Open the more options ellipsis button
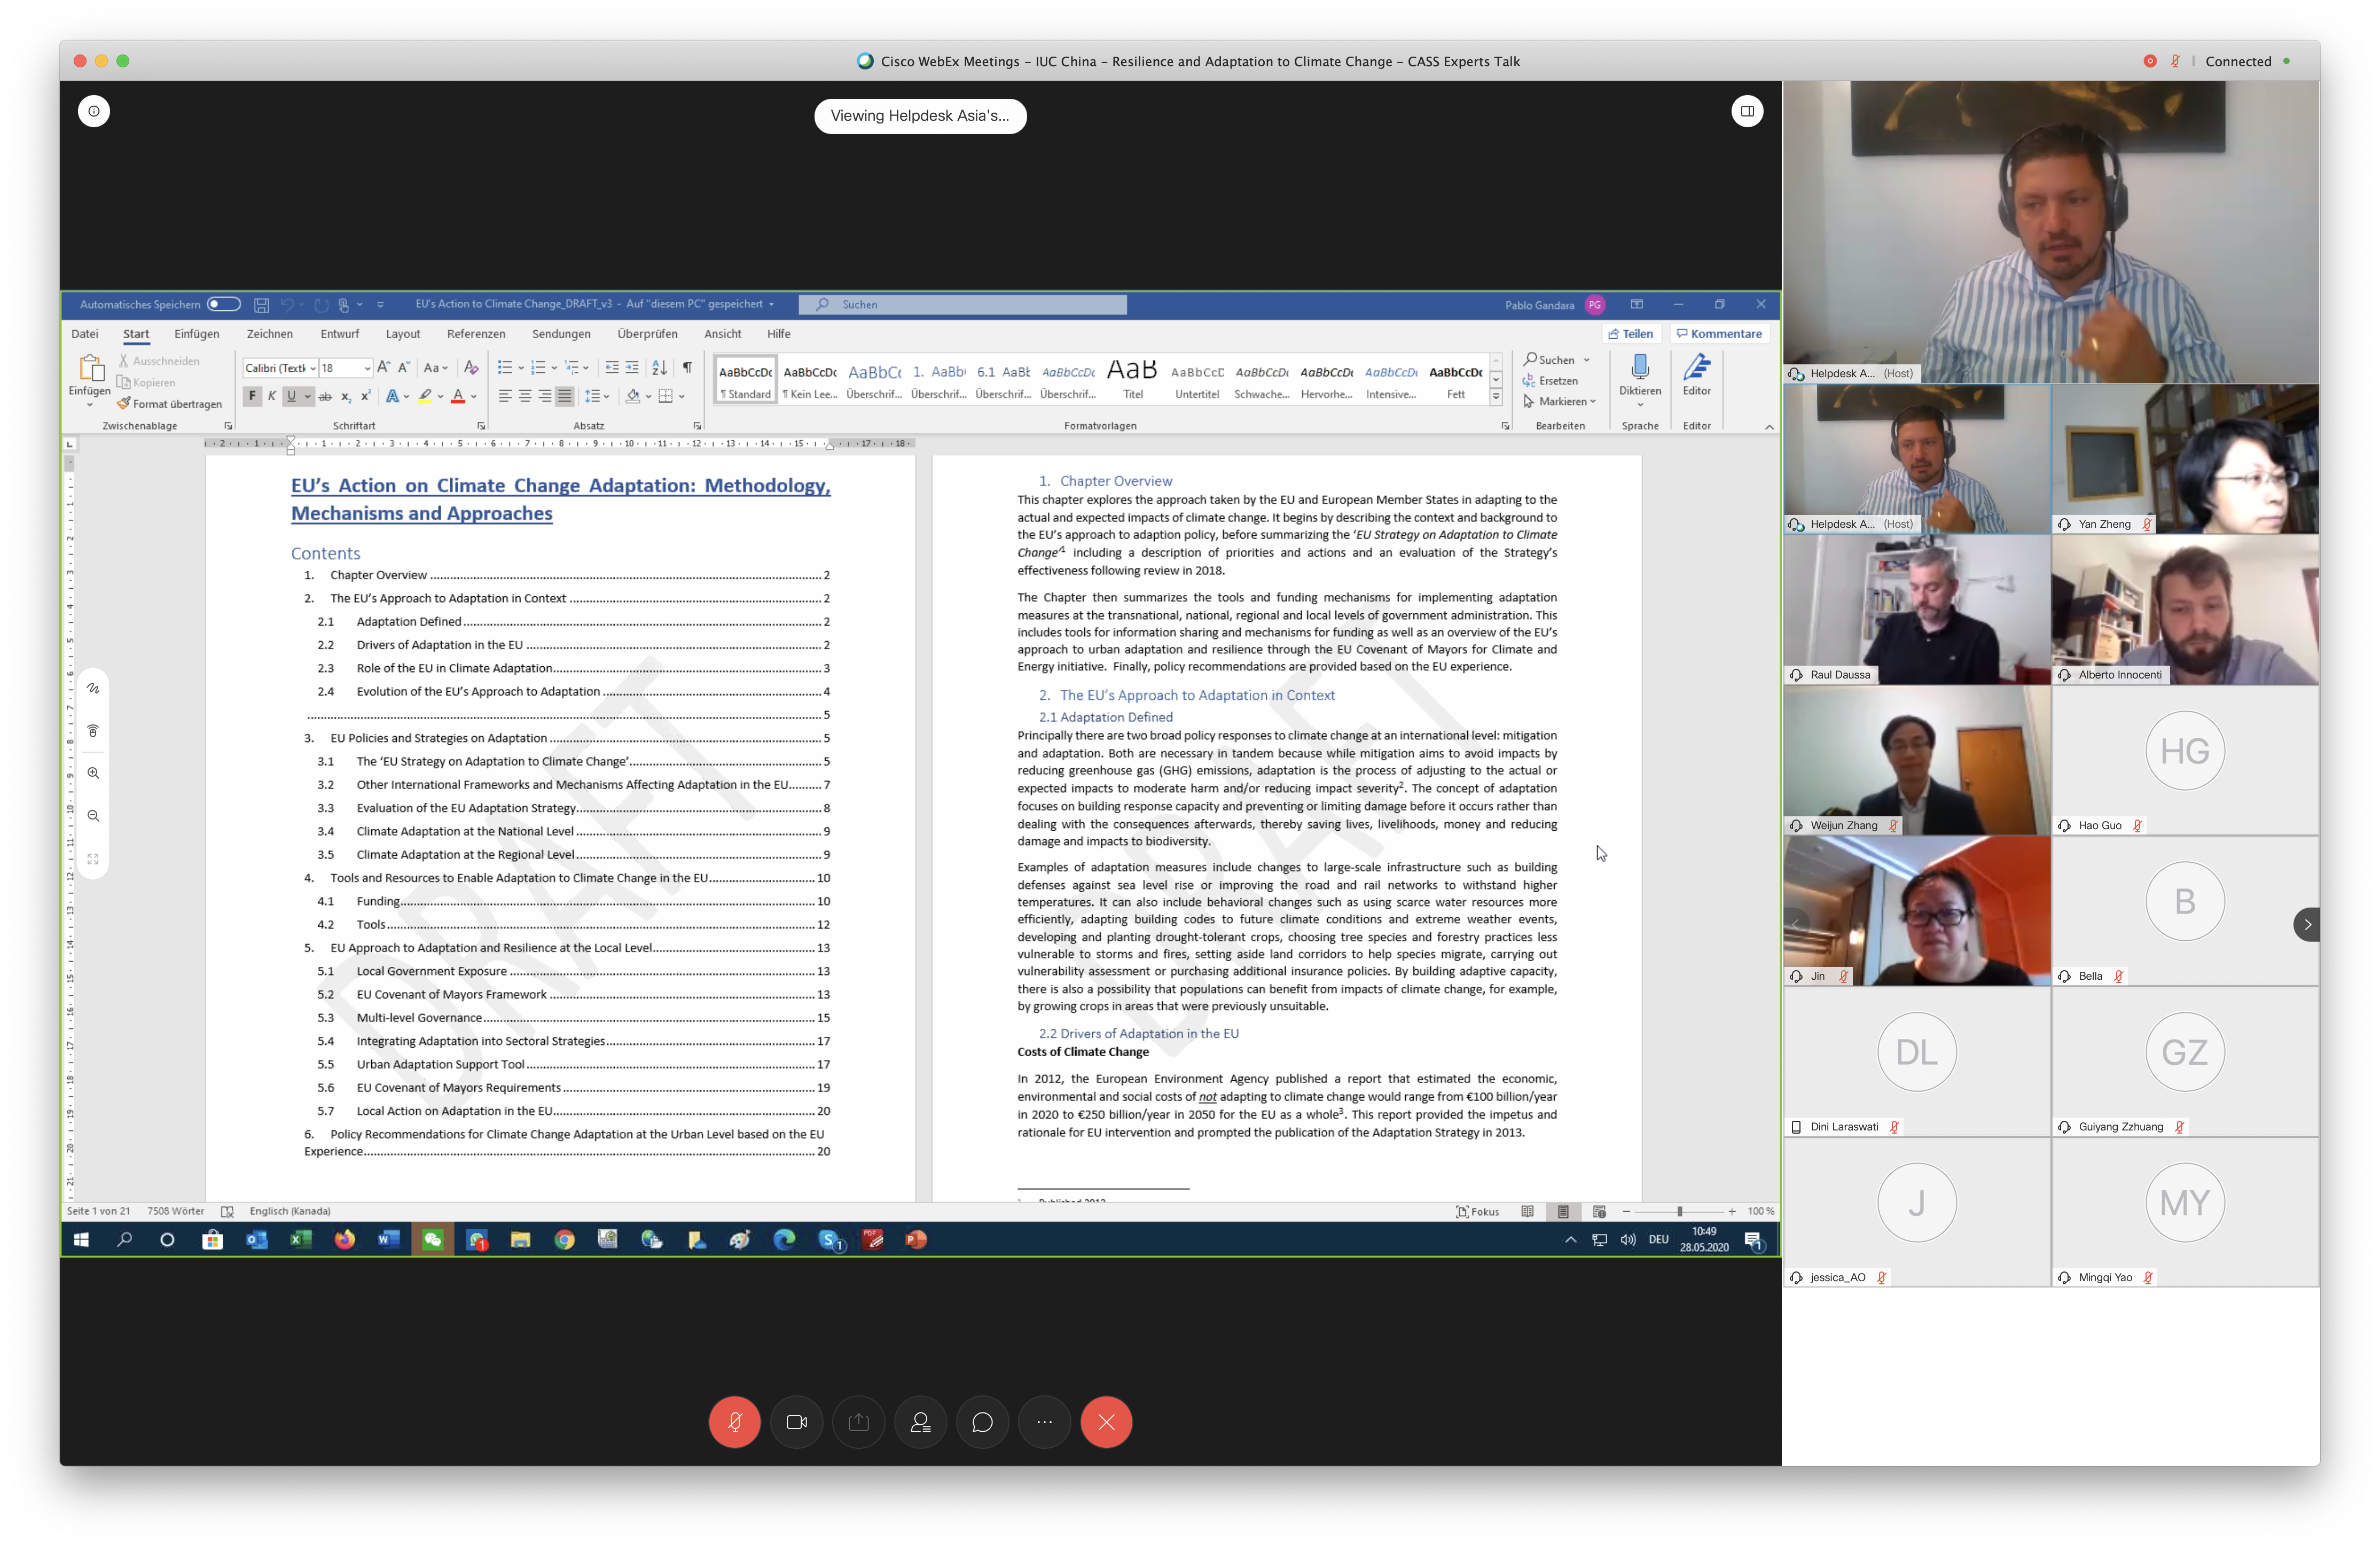 pyautogui.click(x=1044, y=1421)
